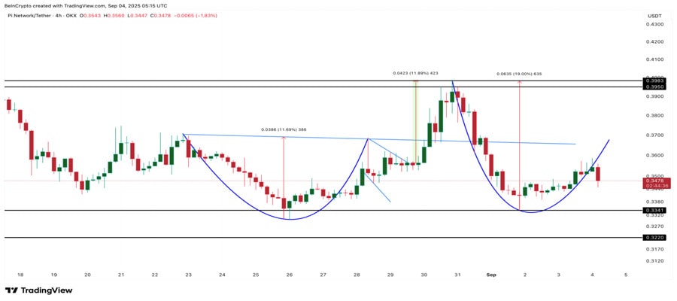Click the date label 21 on time axis

click(x=121, y=275)
